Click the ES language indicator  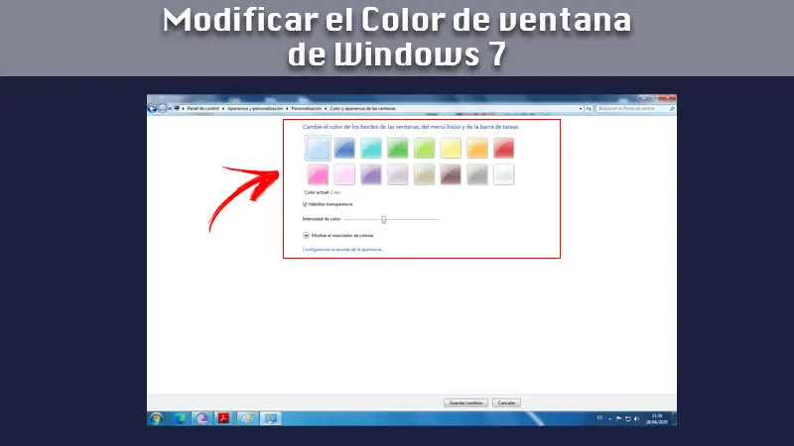599,418
